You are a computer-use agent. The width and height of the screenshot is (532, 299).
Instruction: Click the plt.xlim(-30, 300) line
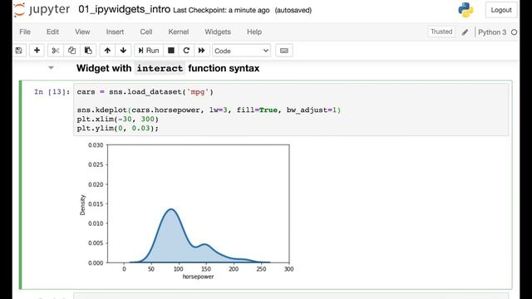pos(118,119)
